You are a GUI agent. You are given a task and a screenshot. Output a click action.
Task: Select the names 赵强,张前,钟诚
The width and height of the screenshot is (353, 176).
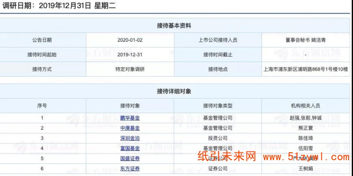(x=306, y=118)
